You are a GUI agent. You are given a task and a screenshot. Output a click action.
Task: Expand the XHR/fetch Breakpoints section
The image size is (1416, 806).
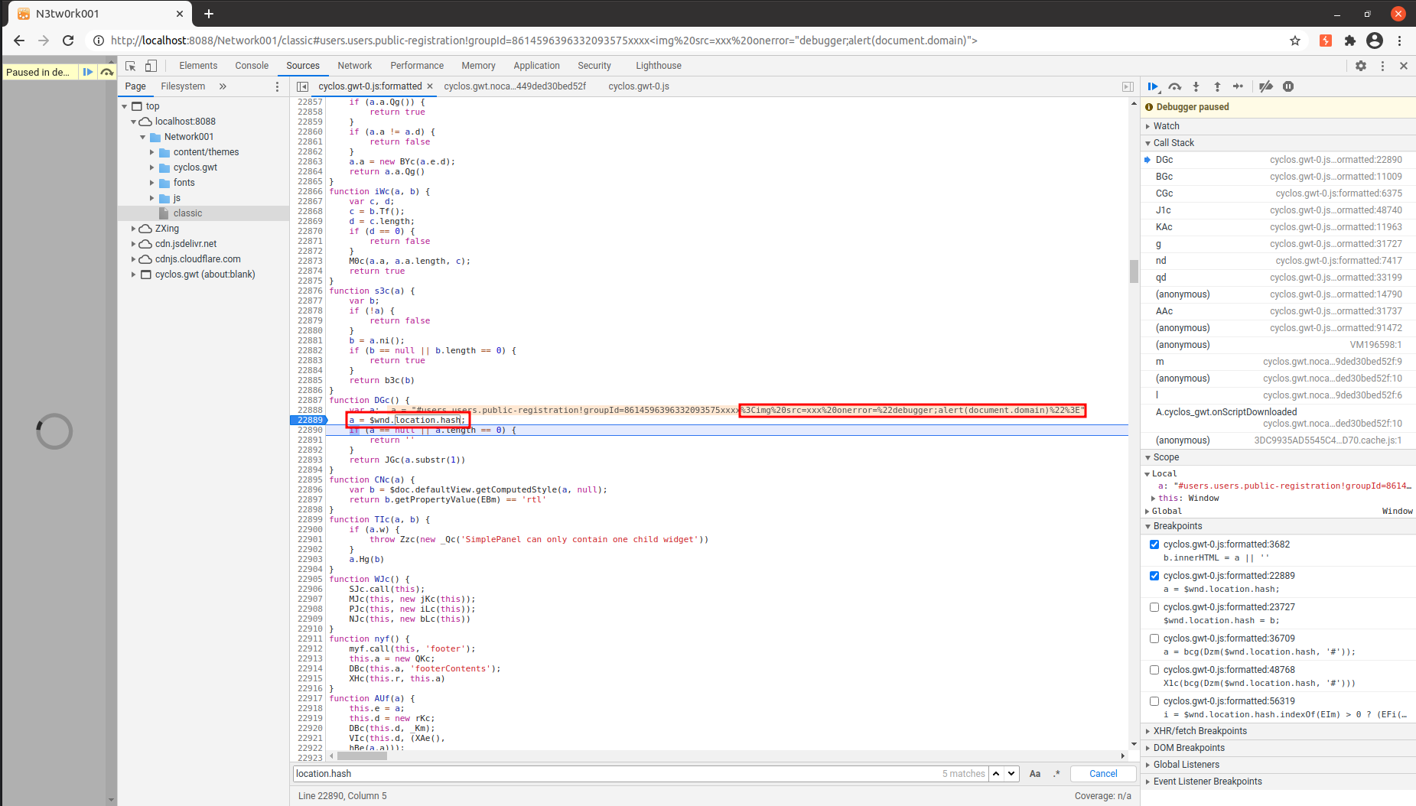[x=1199, y=731]
